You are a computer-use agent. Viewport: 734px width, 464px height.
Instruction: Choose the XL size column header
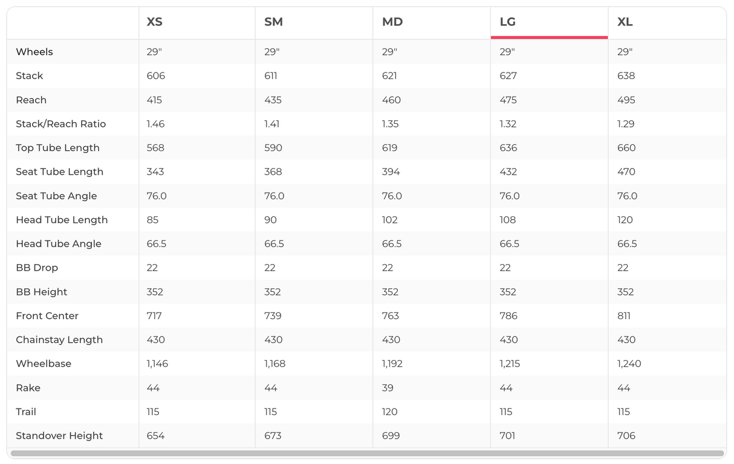[625, 22]
